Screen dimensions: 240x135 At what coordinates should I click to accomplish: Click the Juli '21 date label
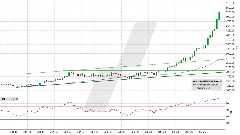point(94,132)
